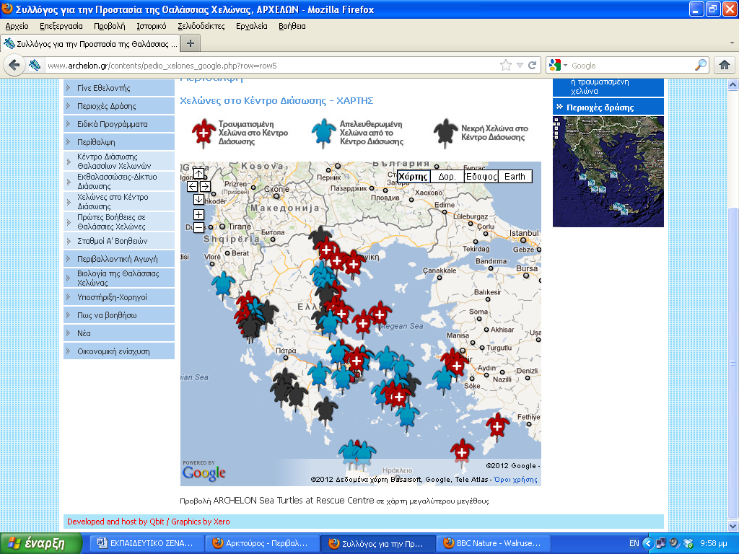Screen dimensions: 739x554
Task: Open the Περιοχές δράσης right panel header
Action: (x=608, y=107)
